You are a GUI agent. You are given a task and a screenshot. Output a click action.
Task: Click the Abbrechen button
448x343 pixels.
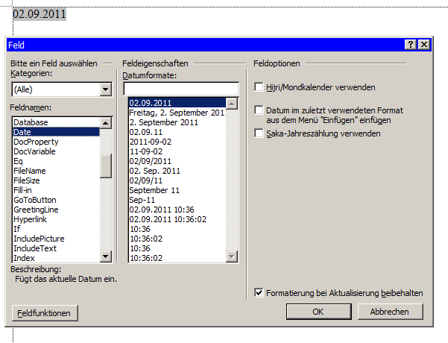tap(389, 312)
